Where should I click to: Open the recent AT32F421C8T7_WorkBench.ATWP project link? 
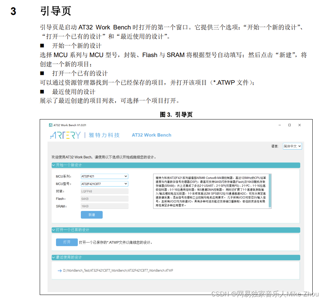pos(117,270)
